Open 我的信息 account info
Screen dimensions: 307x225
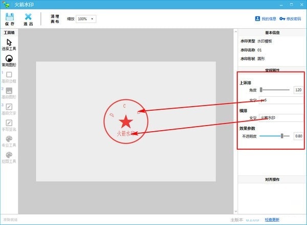click(x=266, y=19)
